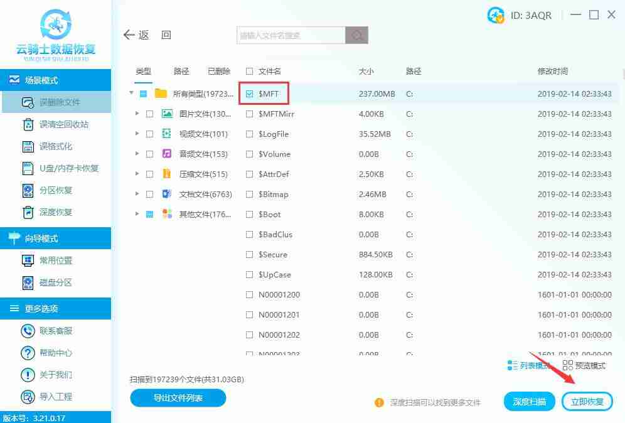Open 误删除文件 recovery icon in sidebar

28,102
